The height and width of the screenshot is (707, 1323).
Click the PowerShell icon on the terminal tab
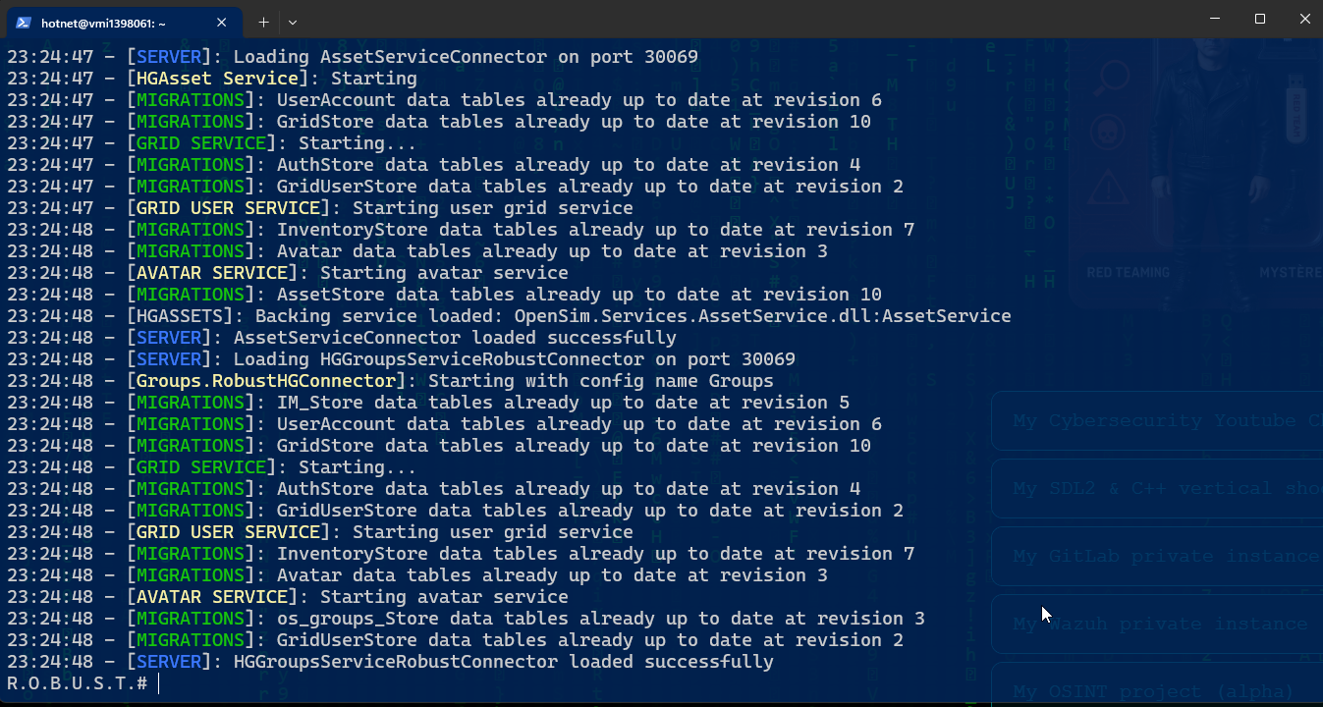[x=24, y=22]
